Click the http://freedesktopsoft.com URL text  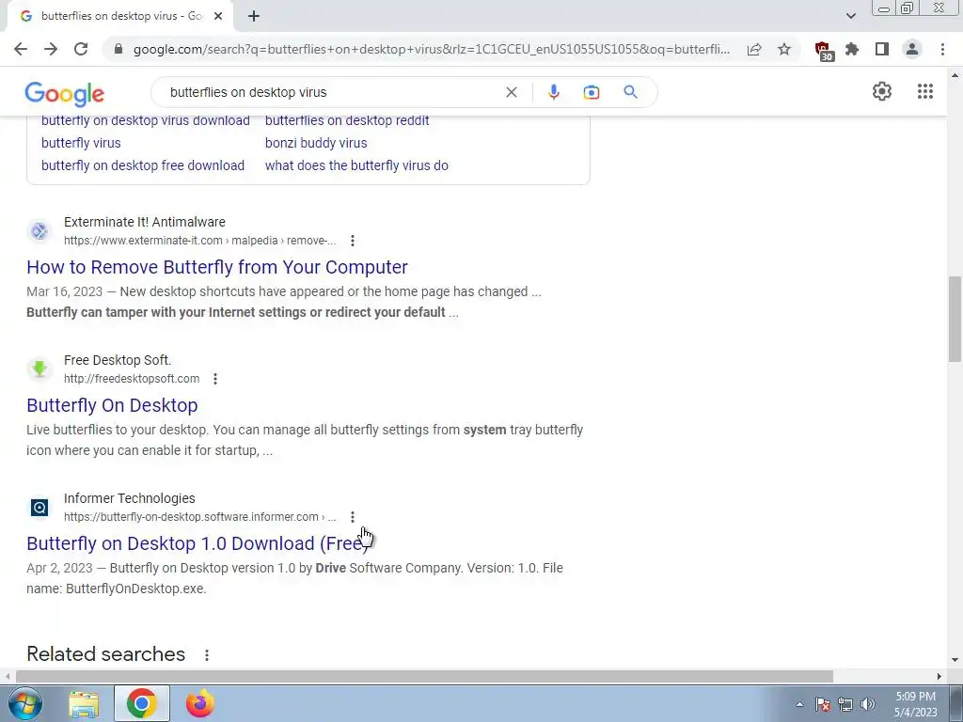132,379
